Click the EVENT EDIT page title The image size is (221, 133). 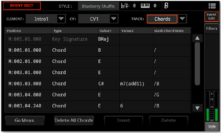click(22, 5)
